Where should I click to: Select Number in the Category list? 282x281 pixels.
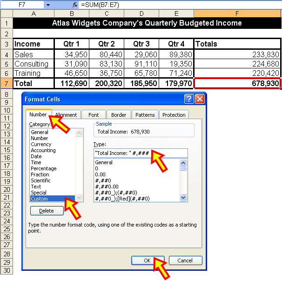pos(53,138)
